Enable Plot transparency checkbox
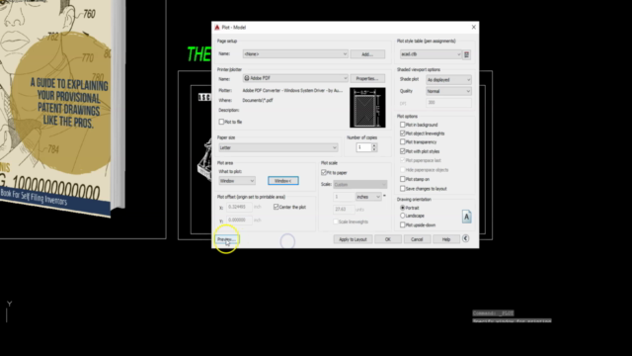 [402, 141]
